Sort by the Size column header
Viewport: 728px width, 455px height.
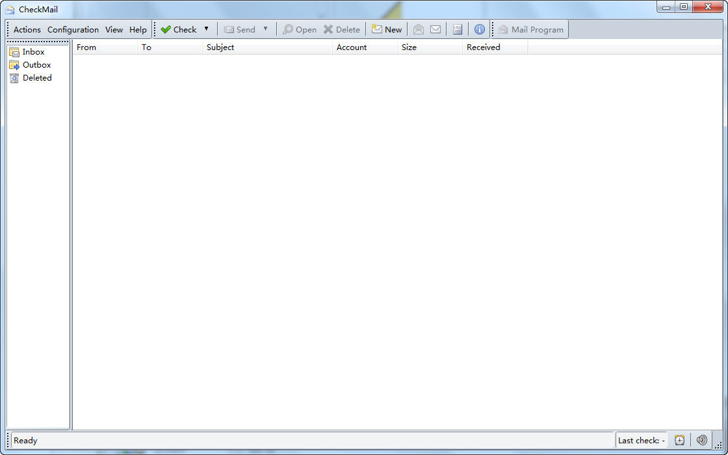(430, 47)
